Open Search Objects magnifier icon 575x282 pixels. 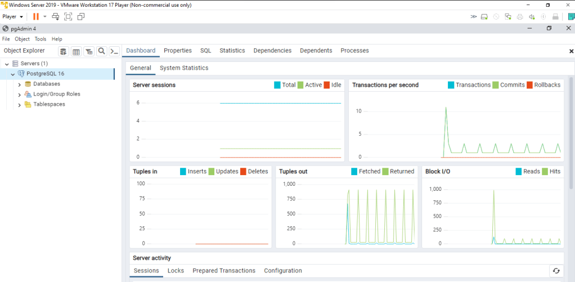[102, 51]
